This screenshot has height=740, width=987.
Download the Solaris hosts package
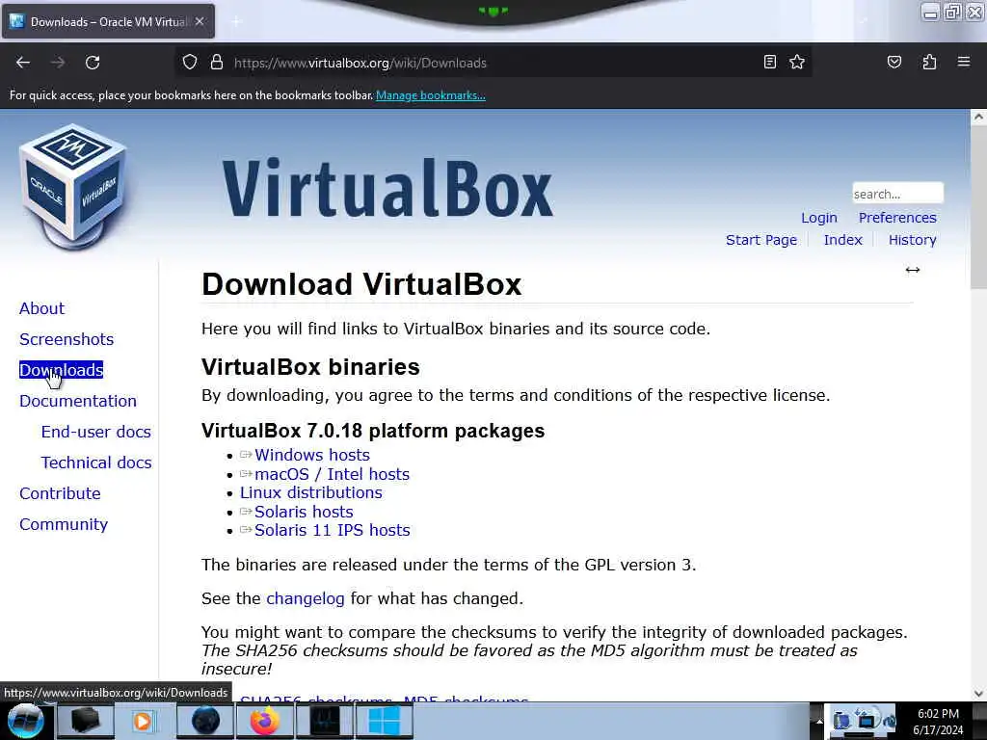[x=304, y=512]
